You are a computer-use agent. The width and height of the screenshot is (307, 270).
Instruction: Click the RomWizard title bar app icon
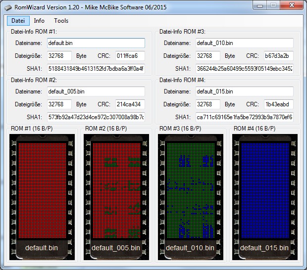(x=7, y=6)
